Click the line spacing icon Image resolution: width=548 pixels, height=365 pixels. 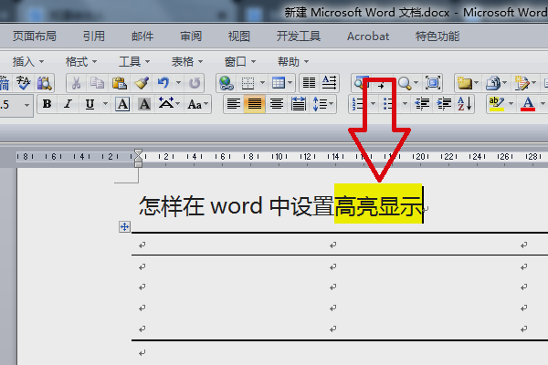coord(320,104)
